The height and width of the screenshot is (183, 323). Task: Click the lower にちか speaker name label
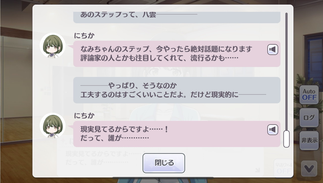(x=84, y=116)
